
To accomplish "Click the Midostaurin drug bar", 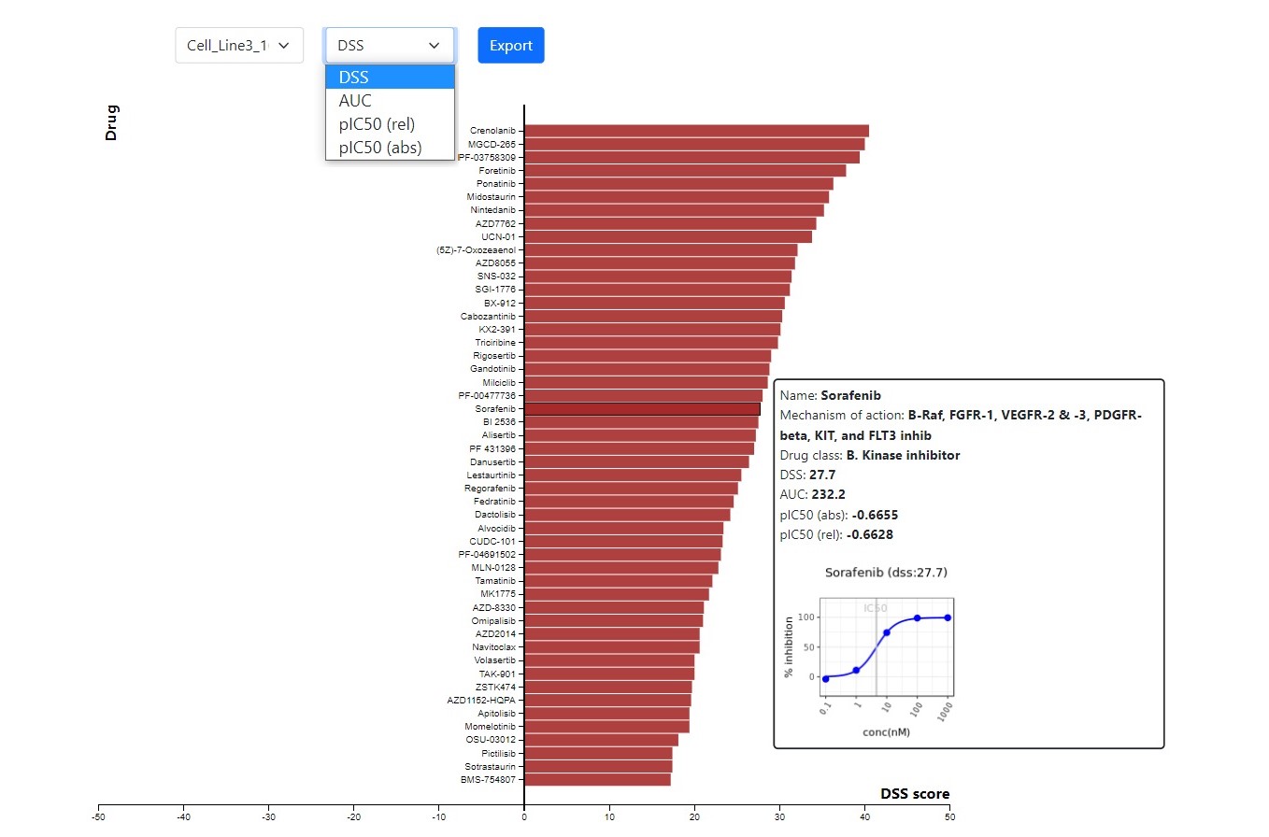I will tap(677, 197).
